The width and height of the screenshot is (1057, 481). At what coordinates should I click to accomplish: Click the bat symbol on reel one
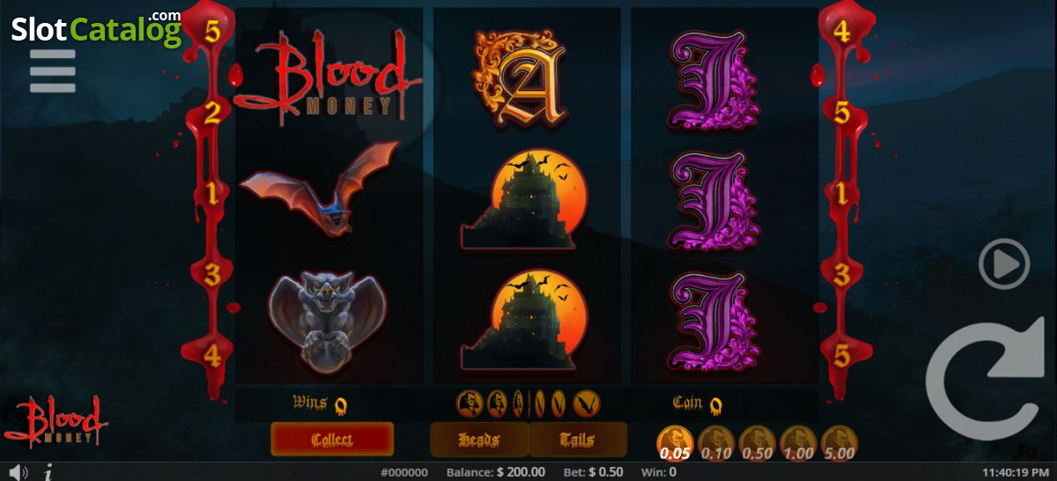tap(319, 189)
